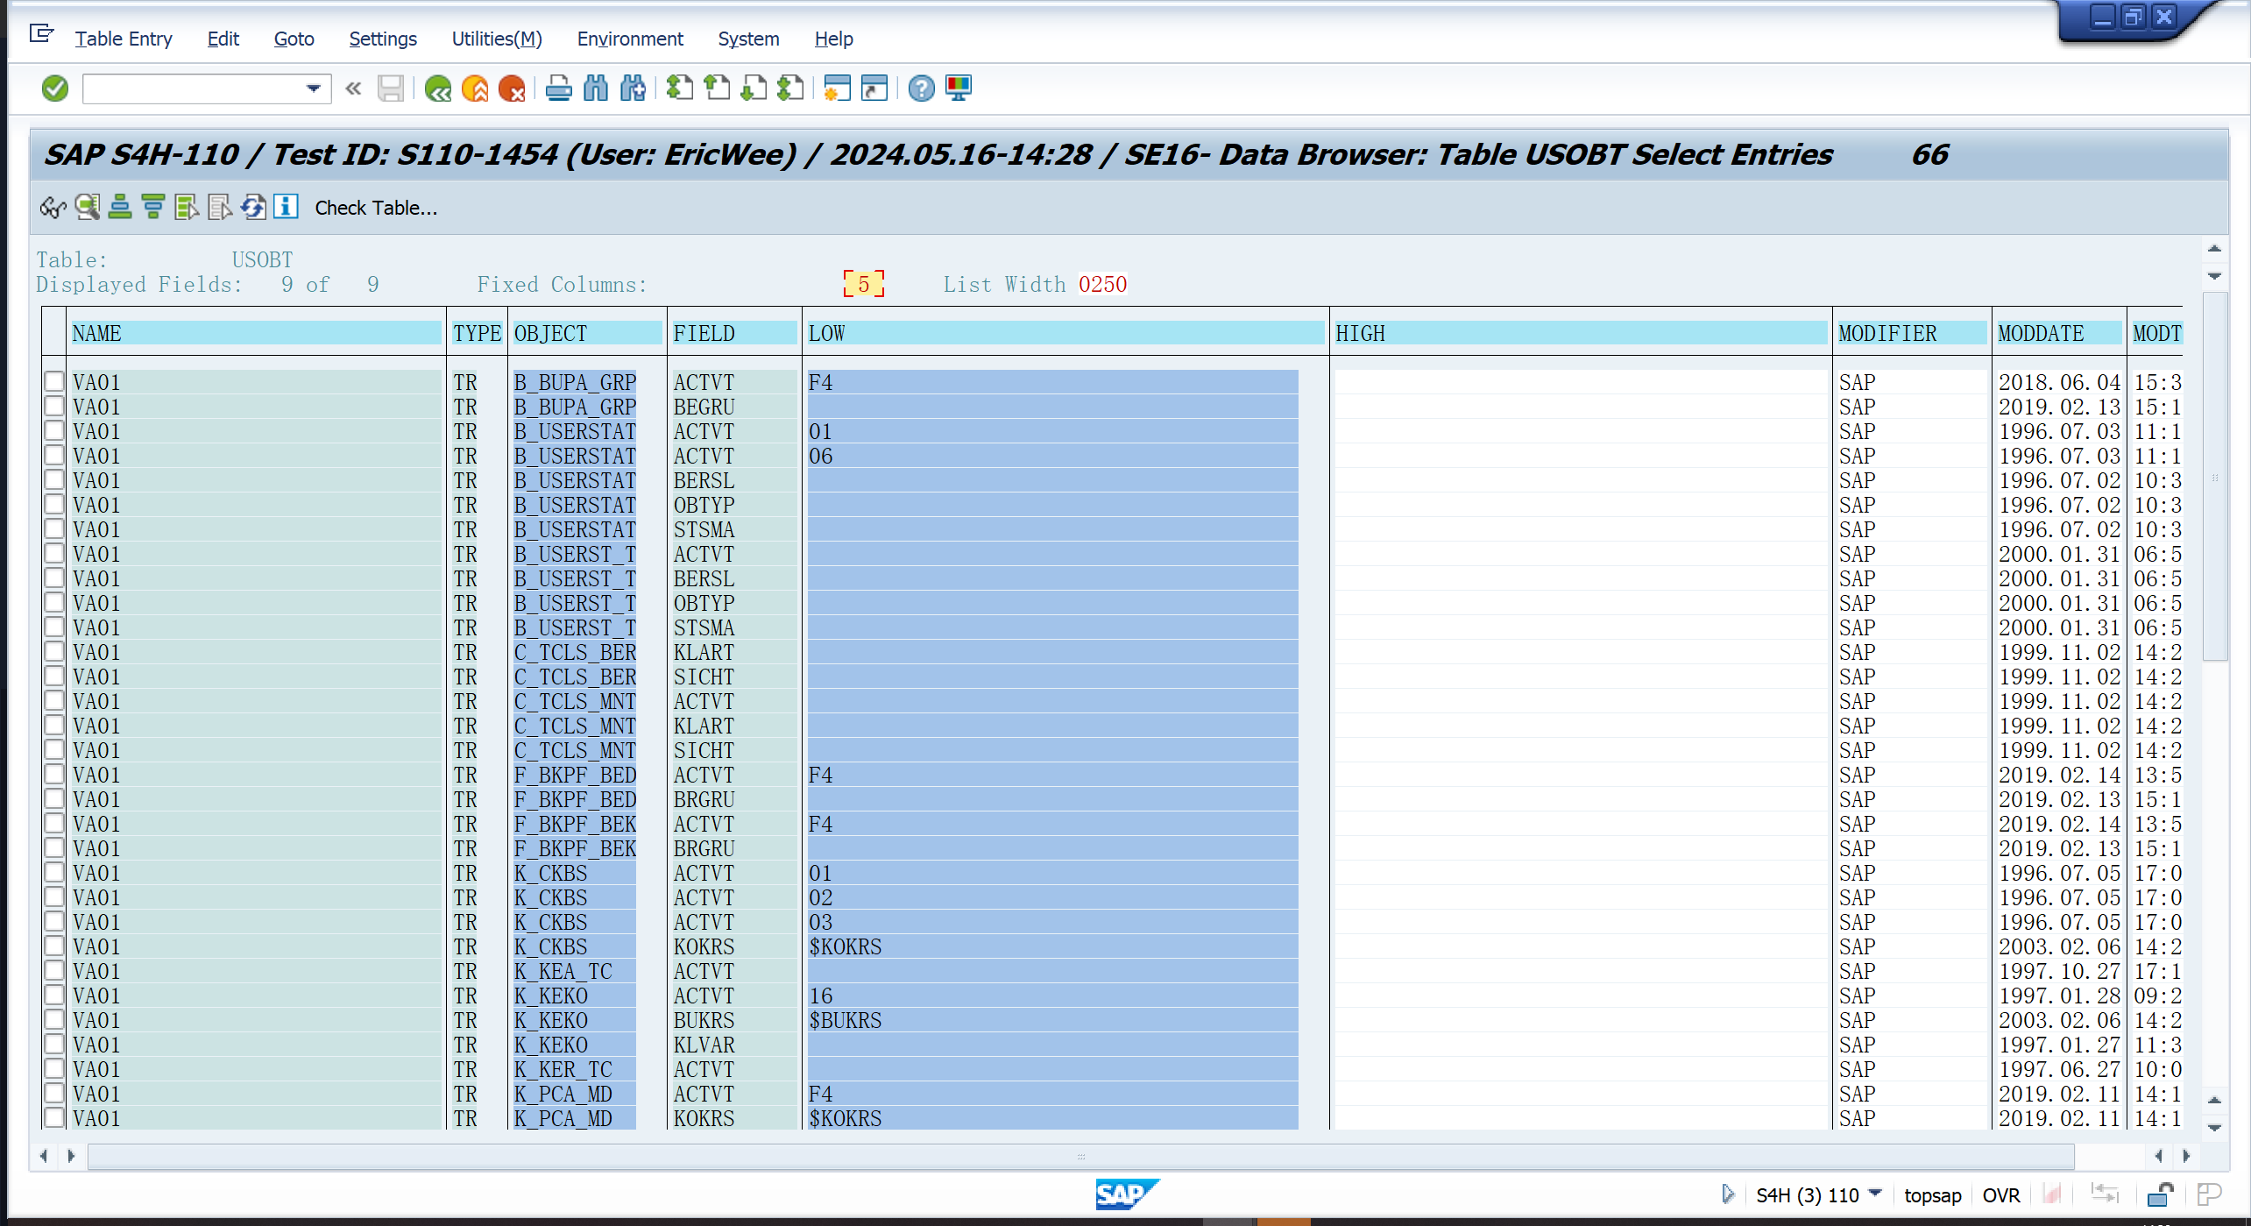Check the first VA01 B_BUPA_GRP row checkbox
Screen dimensions: 2251x1226
(54, 381)
